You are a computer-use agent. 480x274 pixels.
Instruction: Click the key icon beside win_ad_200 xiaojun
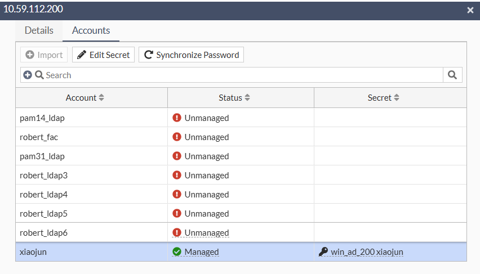323,251
